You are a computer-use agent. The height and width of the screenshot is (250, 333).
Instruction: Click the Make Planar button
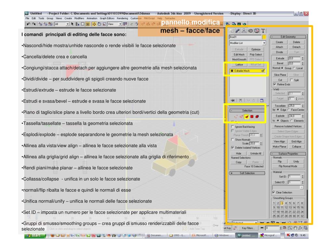(x=279, y=146)
